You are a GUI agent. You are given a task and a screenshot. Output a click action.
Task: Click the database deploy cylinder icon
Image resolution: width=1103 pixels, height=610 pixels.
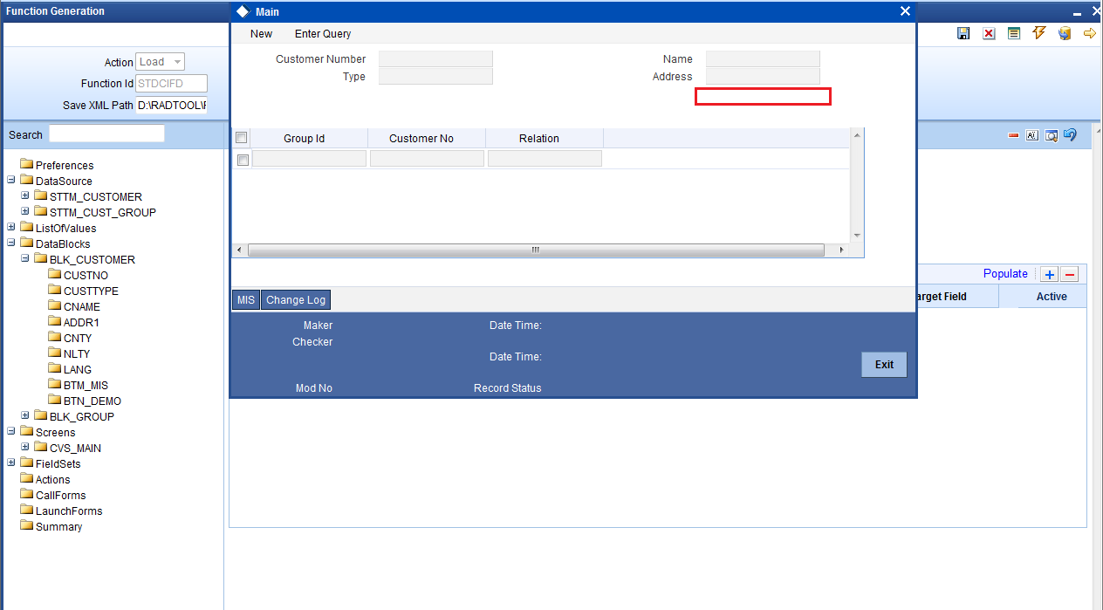pos(1065,33)
